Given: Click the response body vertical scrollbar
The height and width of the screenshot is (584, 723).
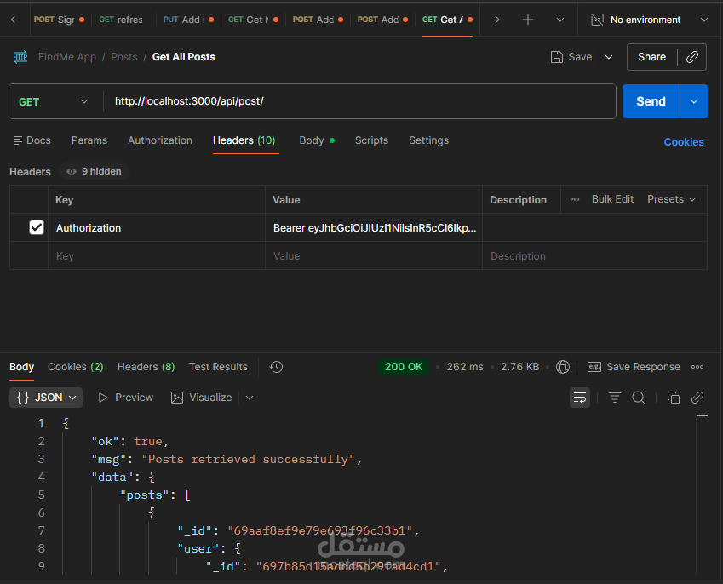Looking at the screenshot, I should point(702,495).
